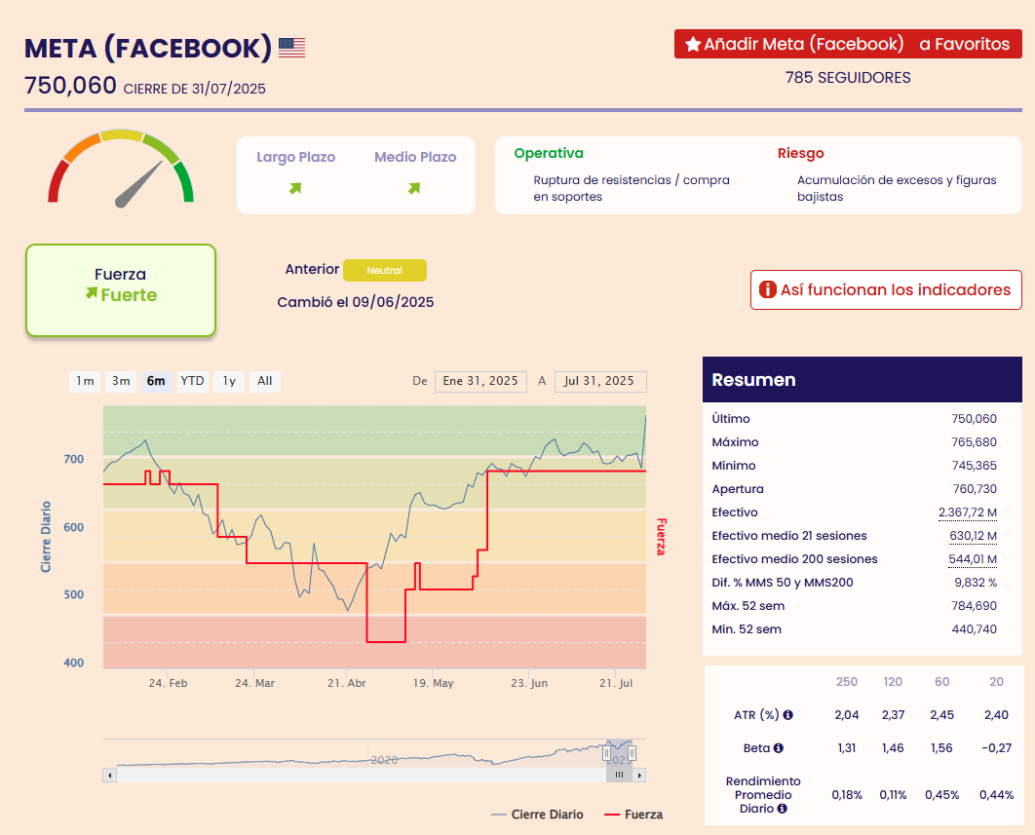Click the Riesgo heading
The width and height of the screenshot is (1035, 835).
click(801, 153)
